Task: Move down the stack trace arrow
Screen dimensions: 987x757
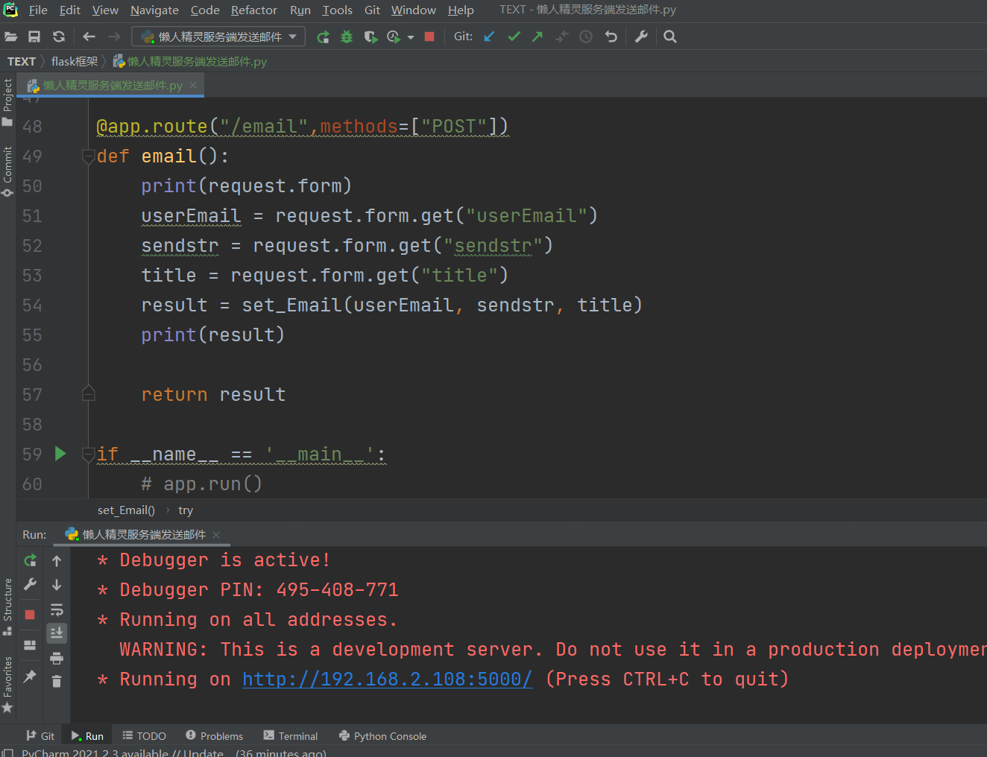Action: point(57,585)
